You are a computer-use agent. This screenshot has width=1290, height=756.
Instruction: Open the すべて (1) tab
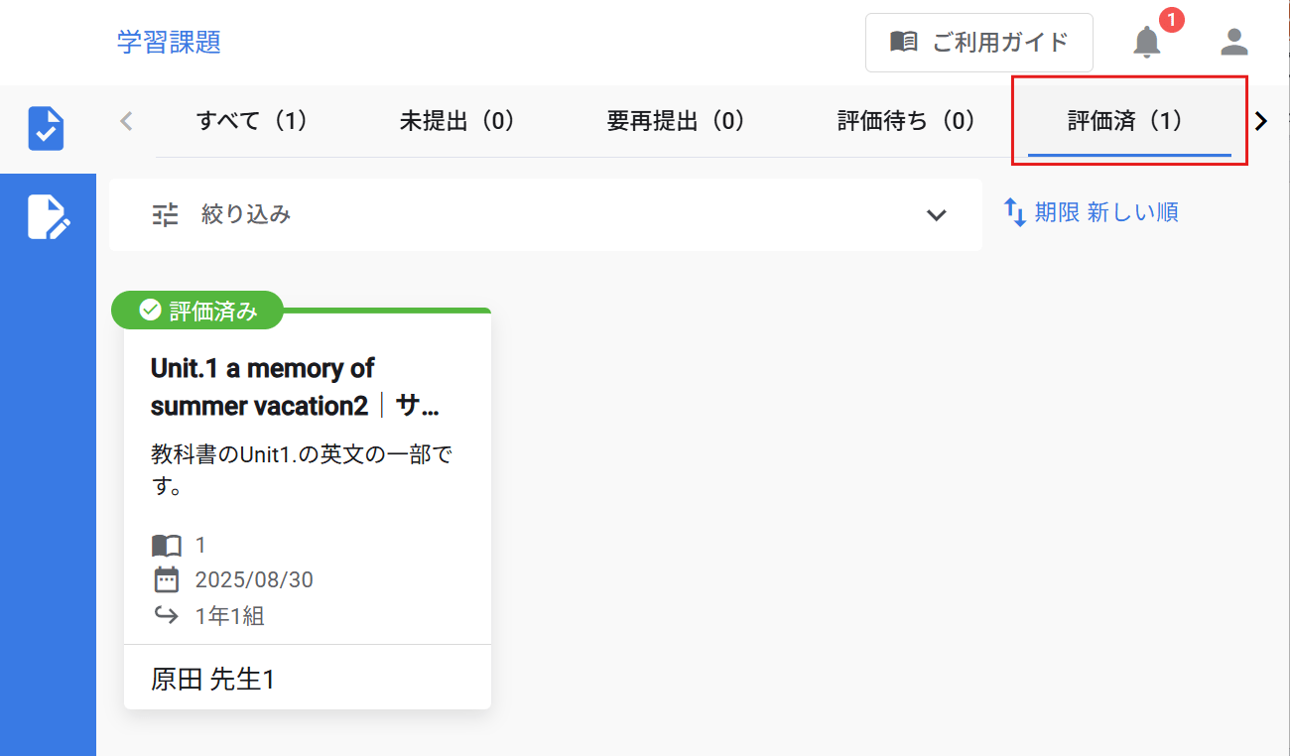click(251, 120)
